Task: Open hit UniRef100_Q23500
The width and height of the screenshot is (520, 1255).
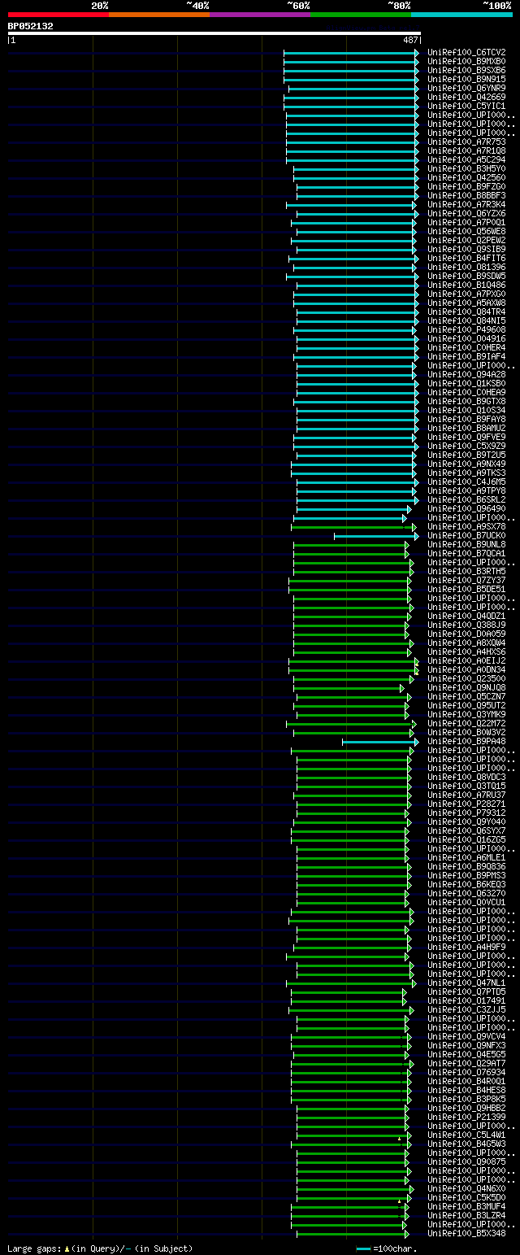Action: click(x=466, y=678)
